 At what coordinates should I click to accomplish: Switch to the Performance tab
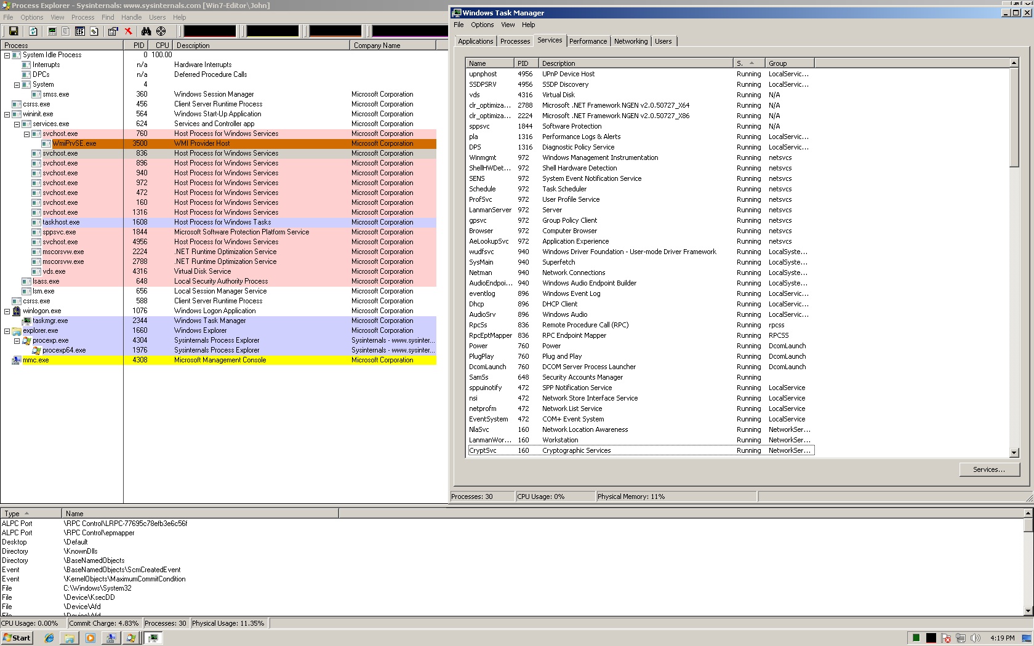tap(587, 41)
